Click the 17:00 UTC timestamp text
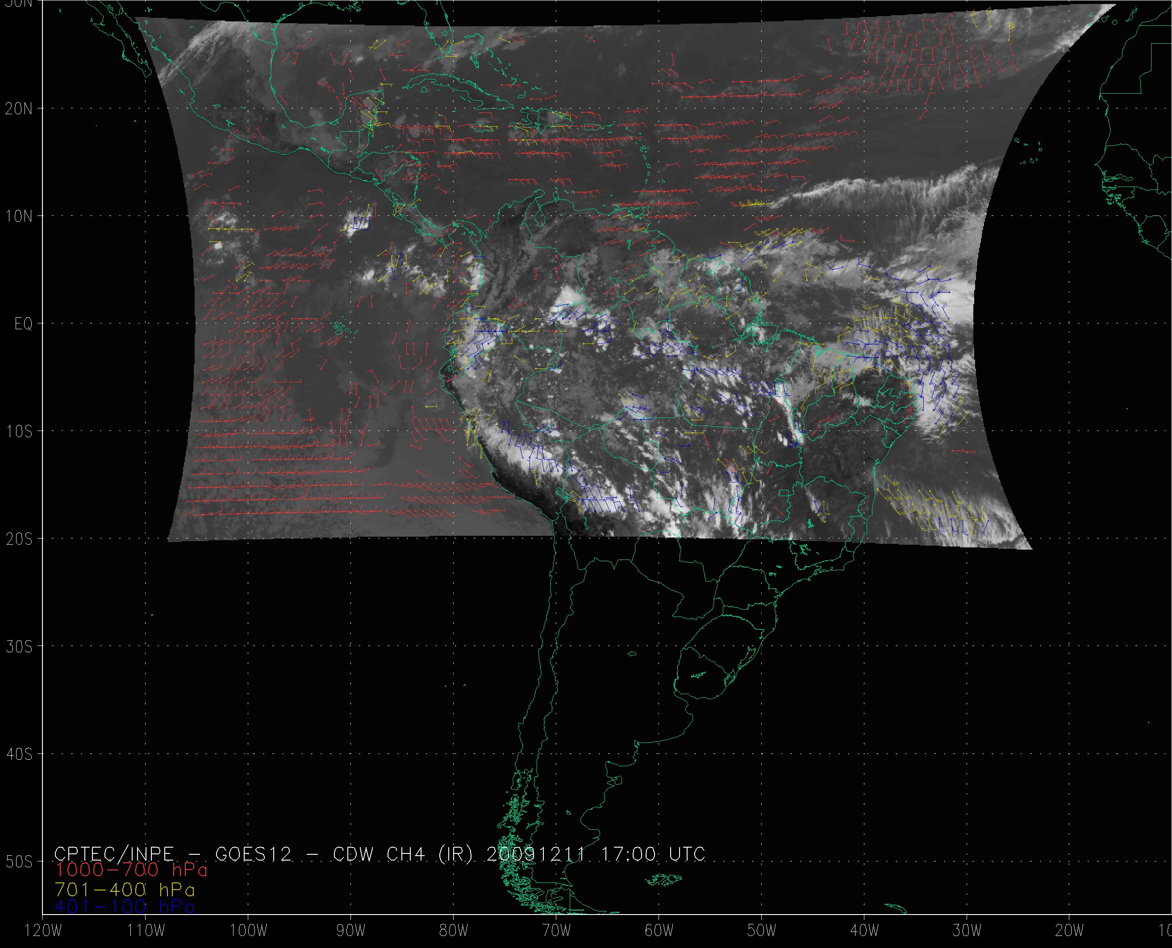 [653, 854]
